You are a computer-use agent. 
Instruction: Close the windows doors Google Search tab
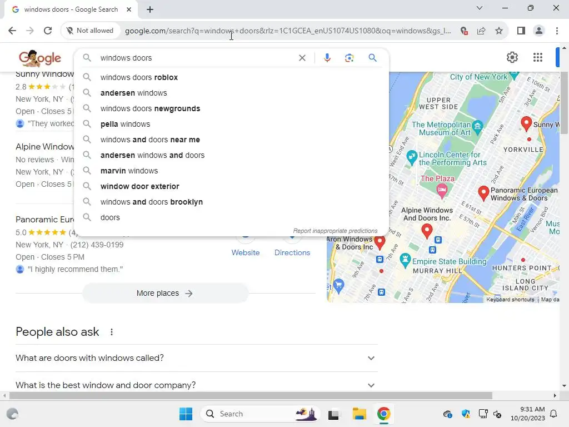(x=129, y=9)
